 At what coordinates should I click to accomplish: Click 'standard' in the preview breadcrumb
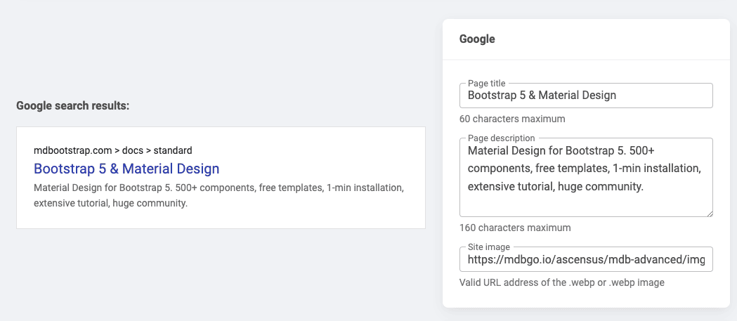[173, 150]
